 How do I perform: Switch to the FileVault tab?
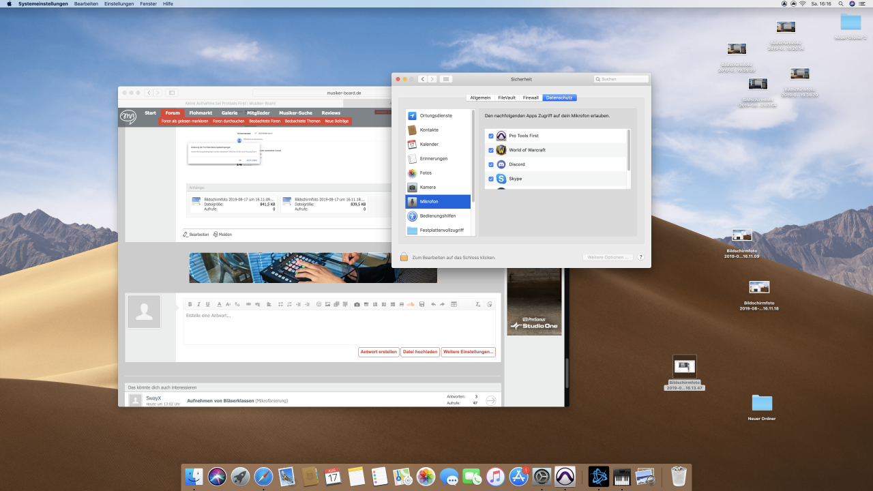(507, 98)
